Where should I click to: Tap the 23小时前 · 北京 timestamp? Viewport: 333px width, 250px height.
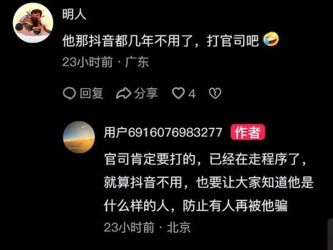point(147,227)
